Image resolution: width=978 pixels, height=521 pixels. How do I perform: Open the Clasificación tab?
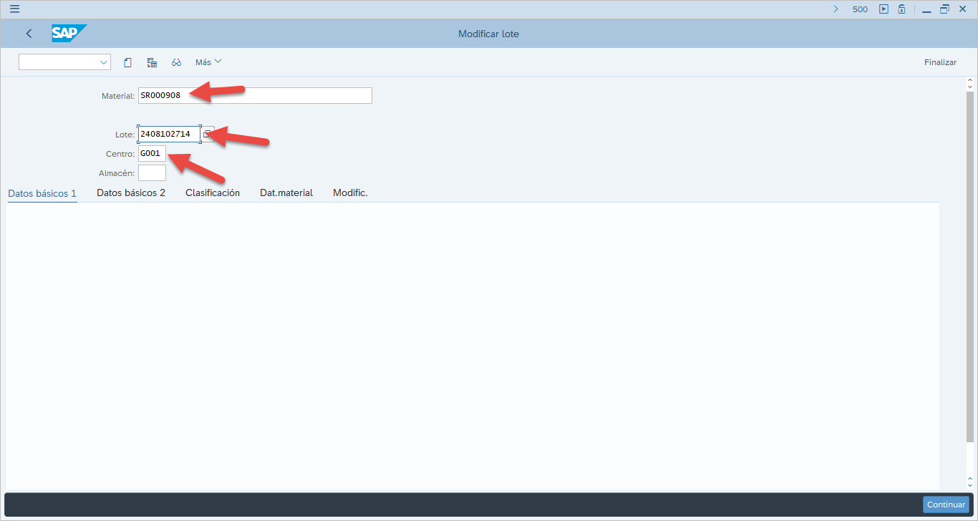tap(213, 193)
